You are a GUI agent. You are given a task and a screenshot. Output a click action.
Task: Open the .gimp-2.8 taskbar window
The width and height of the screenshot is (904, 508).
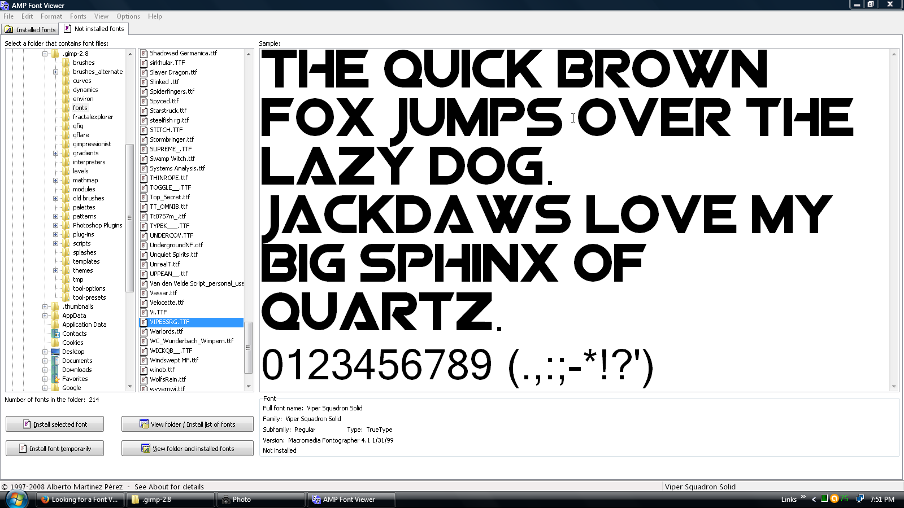tap(170, 500)
